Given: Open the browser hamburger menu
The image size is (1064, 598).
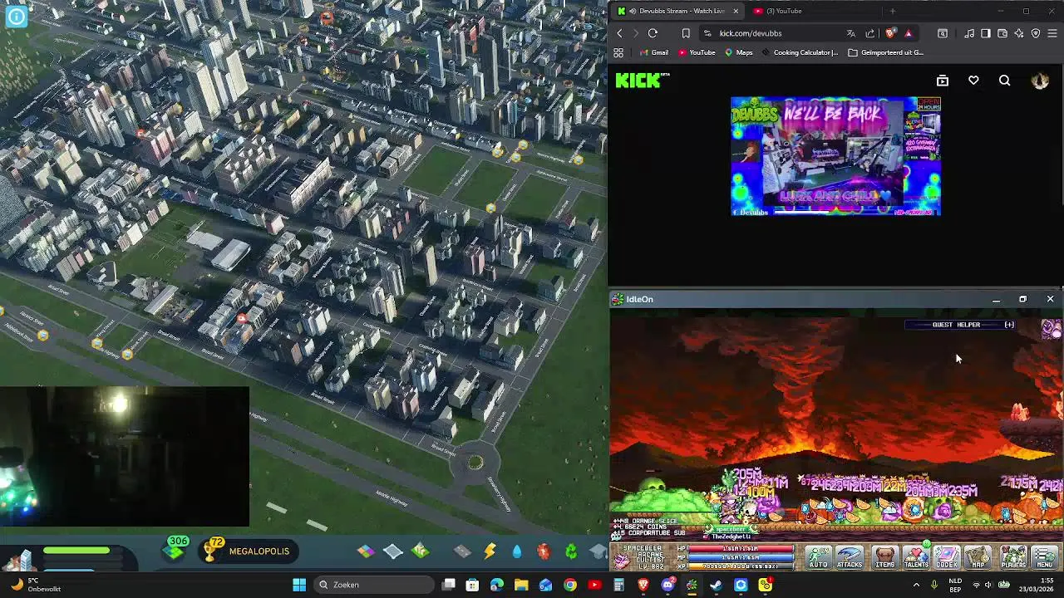Looking at the screenshot, I should point(1052,33).
